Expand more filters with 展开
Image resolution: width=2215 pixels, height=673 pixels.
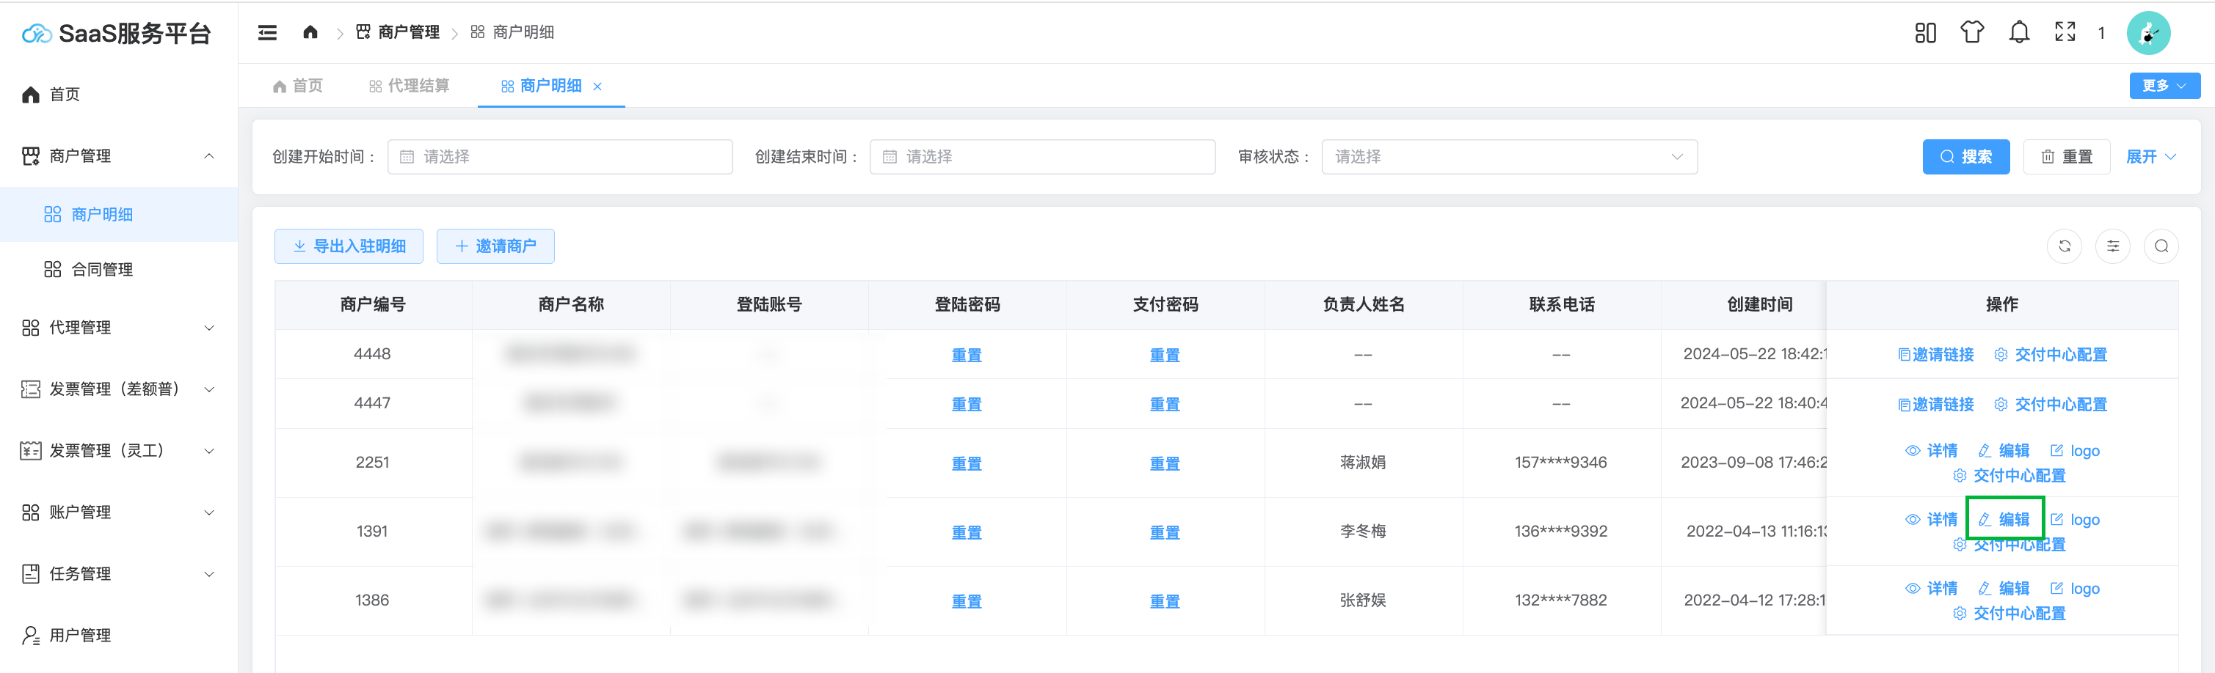point(2150,157)
